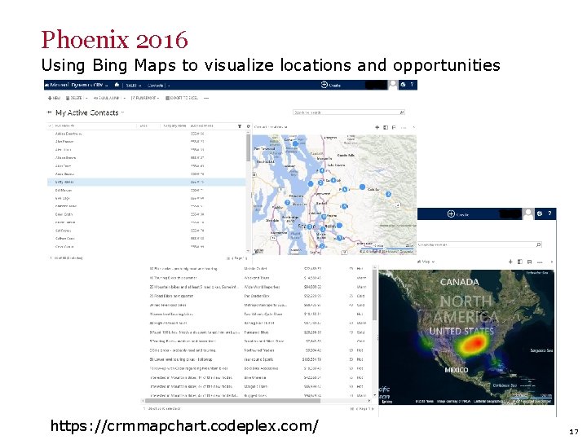
Task: Click the Create plus icon in the lower window nav bar
Action: click(x=451, y=213)
